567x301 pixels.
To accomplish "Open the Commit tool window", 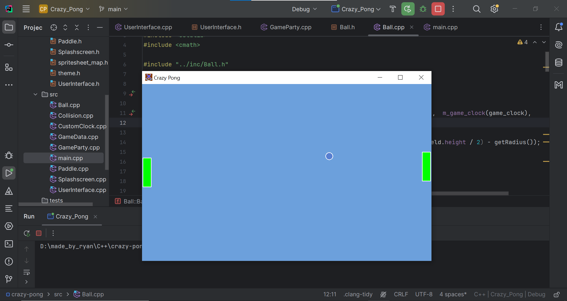I will (9, 45).
